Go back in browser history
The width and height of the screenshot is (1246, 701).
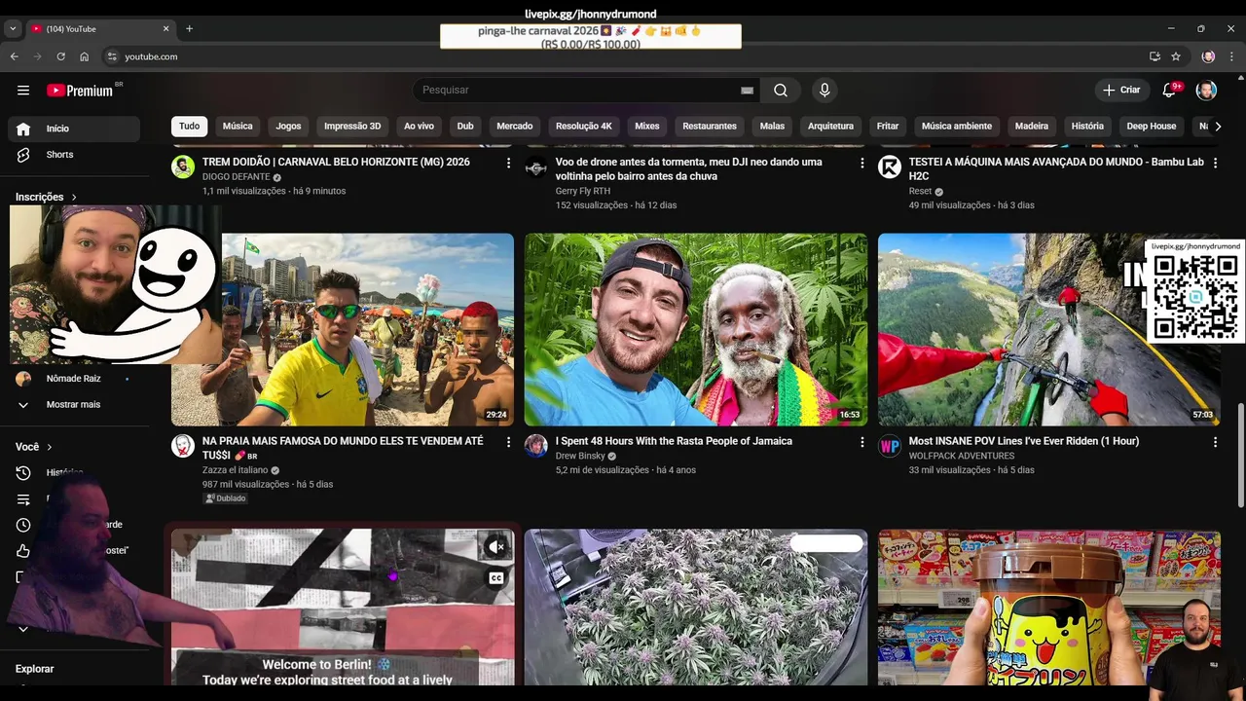point(14,56)
